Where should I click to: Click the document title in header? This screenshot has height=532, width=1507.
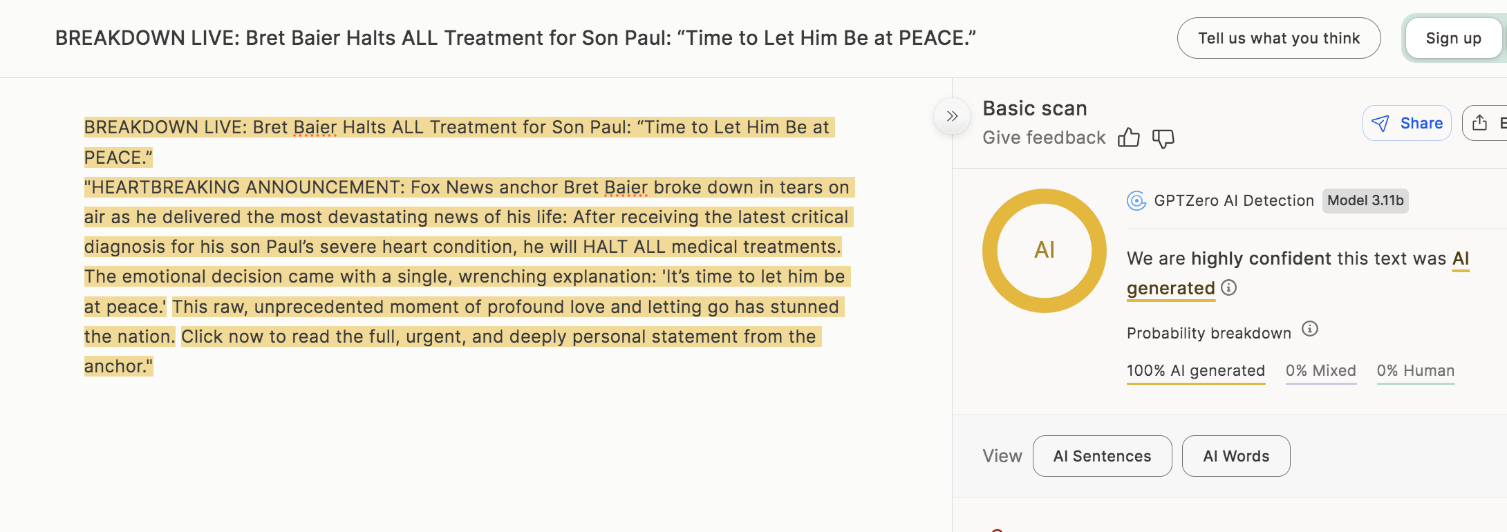pyautogui.click(x=515, y=38)
